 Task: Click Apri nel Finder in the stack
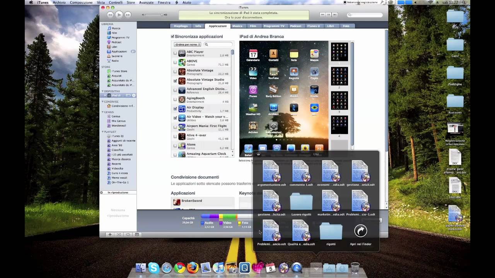[360, 234]
